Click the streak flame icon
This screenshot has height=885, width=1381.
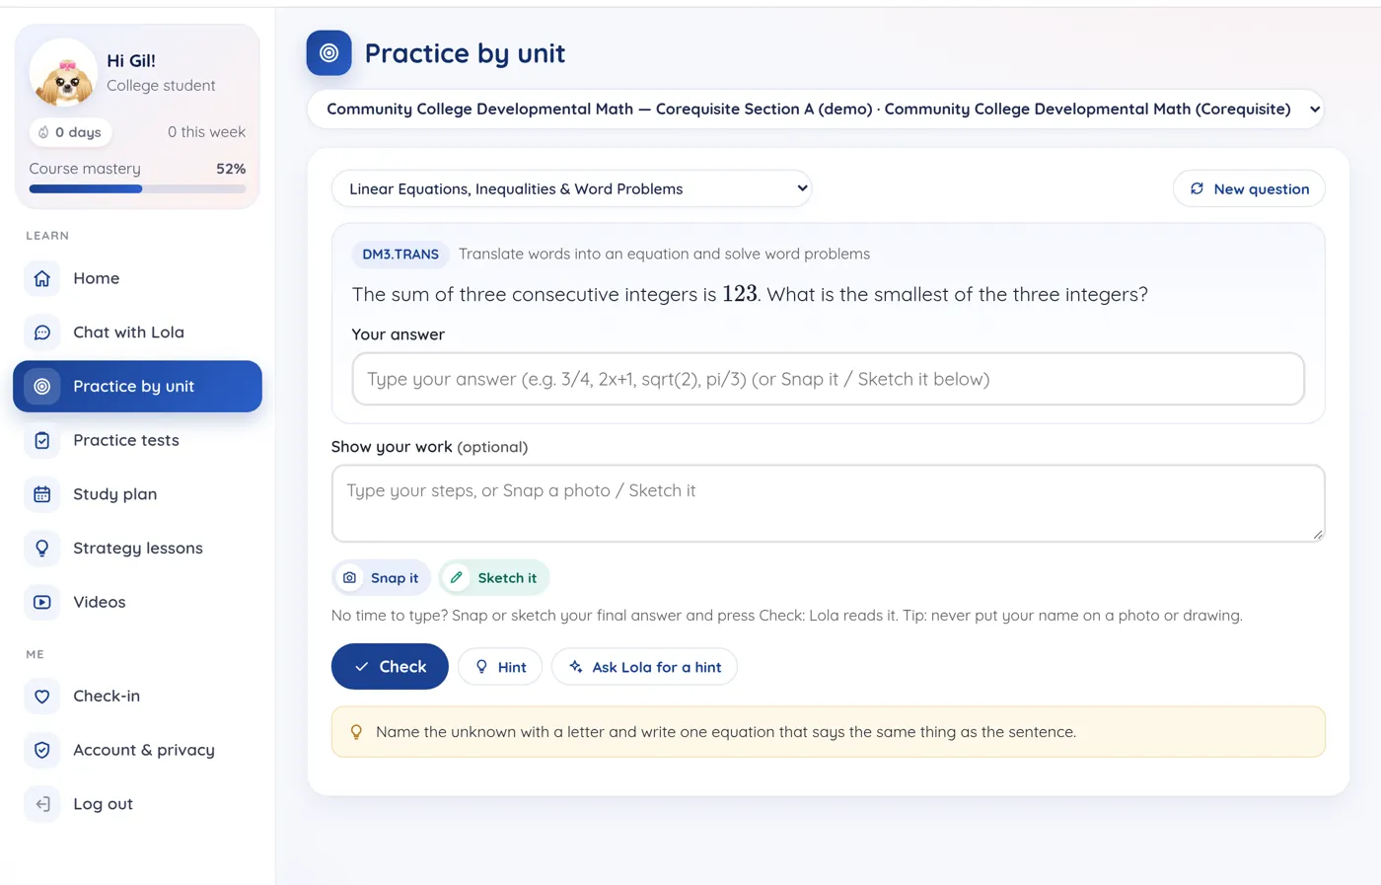(x=43, y=132)
